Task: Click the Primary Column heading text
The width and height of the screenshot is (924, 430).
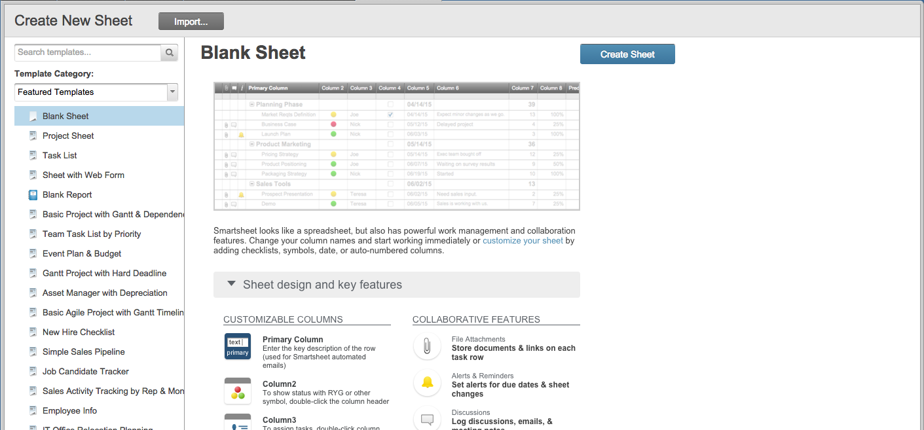Action: 293,340
